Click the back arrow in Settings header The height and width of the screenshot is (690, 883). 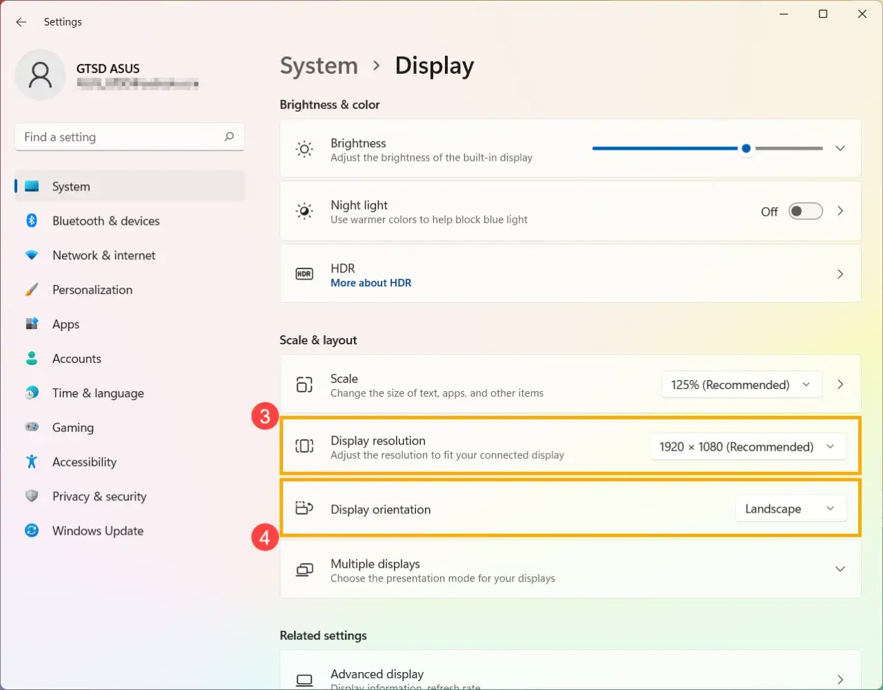(21, 22)
